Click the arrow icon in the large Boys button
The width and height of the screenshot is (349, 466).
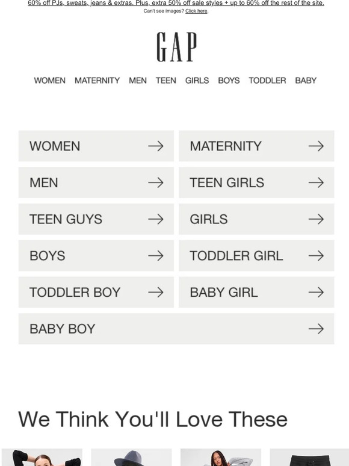pos(156,256)
